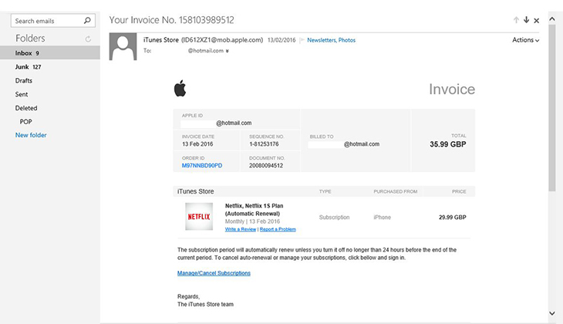Viewport: 563px width, 324px height.
Task: Click document number '20080094512'
Action: [266, 166]
